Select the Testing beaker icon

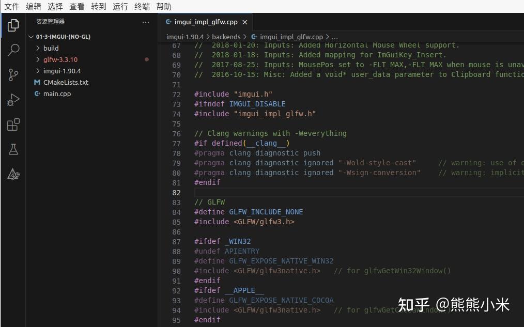pyautogui.click(x=13, y=149)
